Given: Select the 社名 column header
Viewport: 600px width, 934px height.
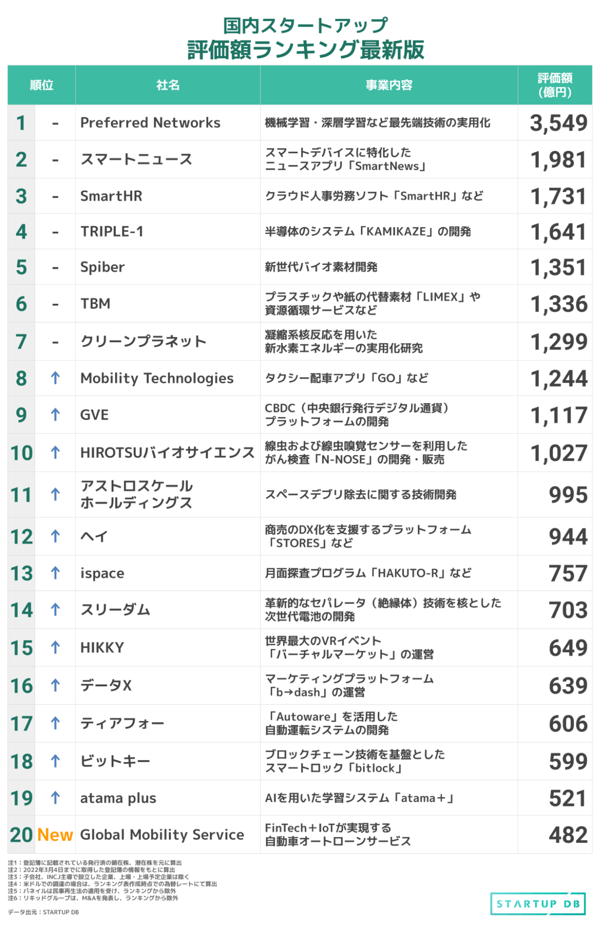Looking at the screenshot, I should click(x=168, y=85).
